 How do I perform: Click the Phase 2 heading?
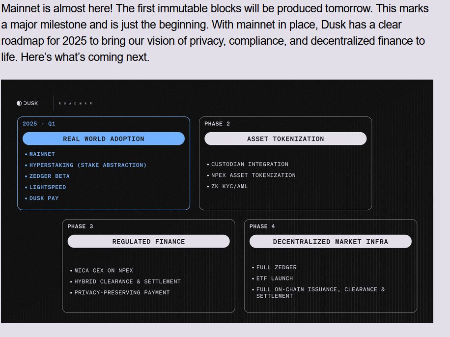(x=217, y=124)
